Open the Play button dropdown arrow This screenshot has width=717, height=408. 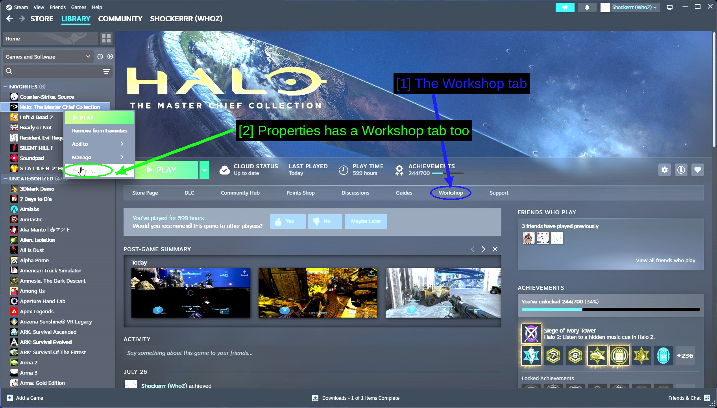coord(204,170)
